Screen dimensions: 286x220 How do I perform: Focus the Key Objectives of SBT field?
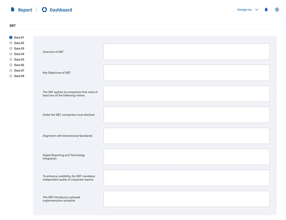(x=186, y=73)
